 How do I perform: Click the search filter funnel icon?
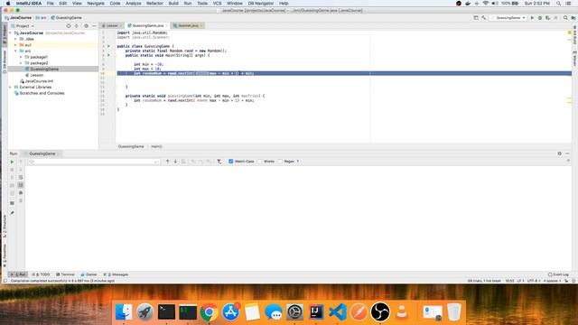(x=219, y=162)
